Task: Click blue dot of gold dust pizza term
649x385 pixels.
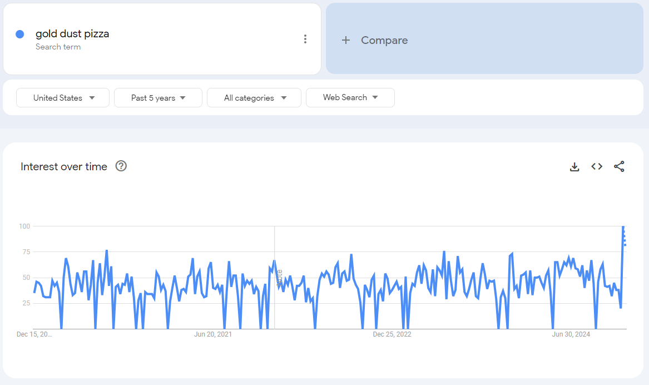Action: click(x=20, y=34)
